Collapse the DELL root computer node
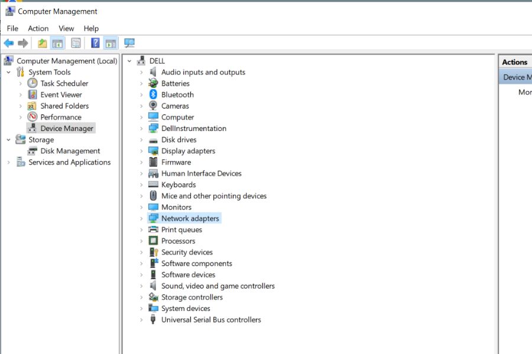Image resolution: width=532 pixels, height=354 pixels. click(x=129, y=61)
